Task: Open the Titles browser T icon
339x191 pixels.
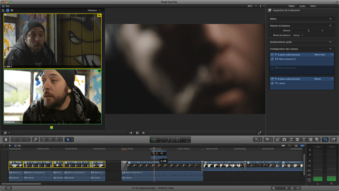Action: point(304,140)
